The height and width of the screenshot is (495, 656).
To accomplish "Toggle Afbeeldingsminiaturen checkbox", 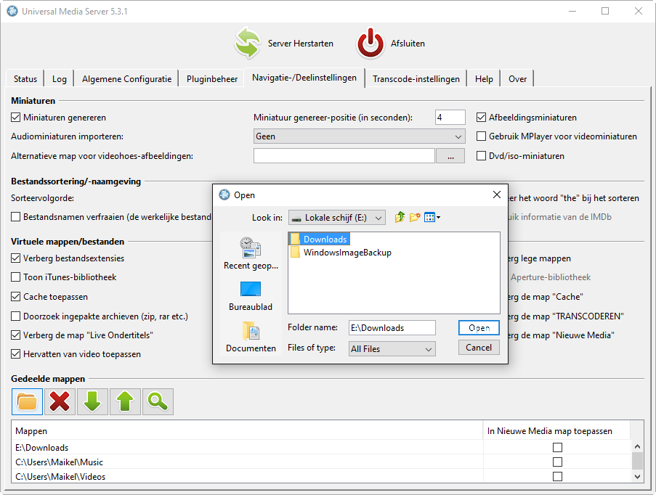I will (481, 118).
